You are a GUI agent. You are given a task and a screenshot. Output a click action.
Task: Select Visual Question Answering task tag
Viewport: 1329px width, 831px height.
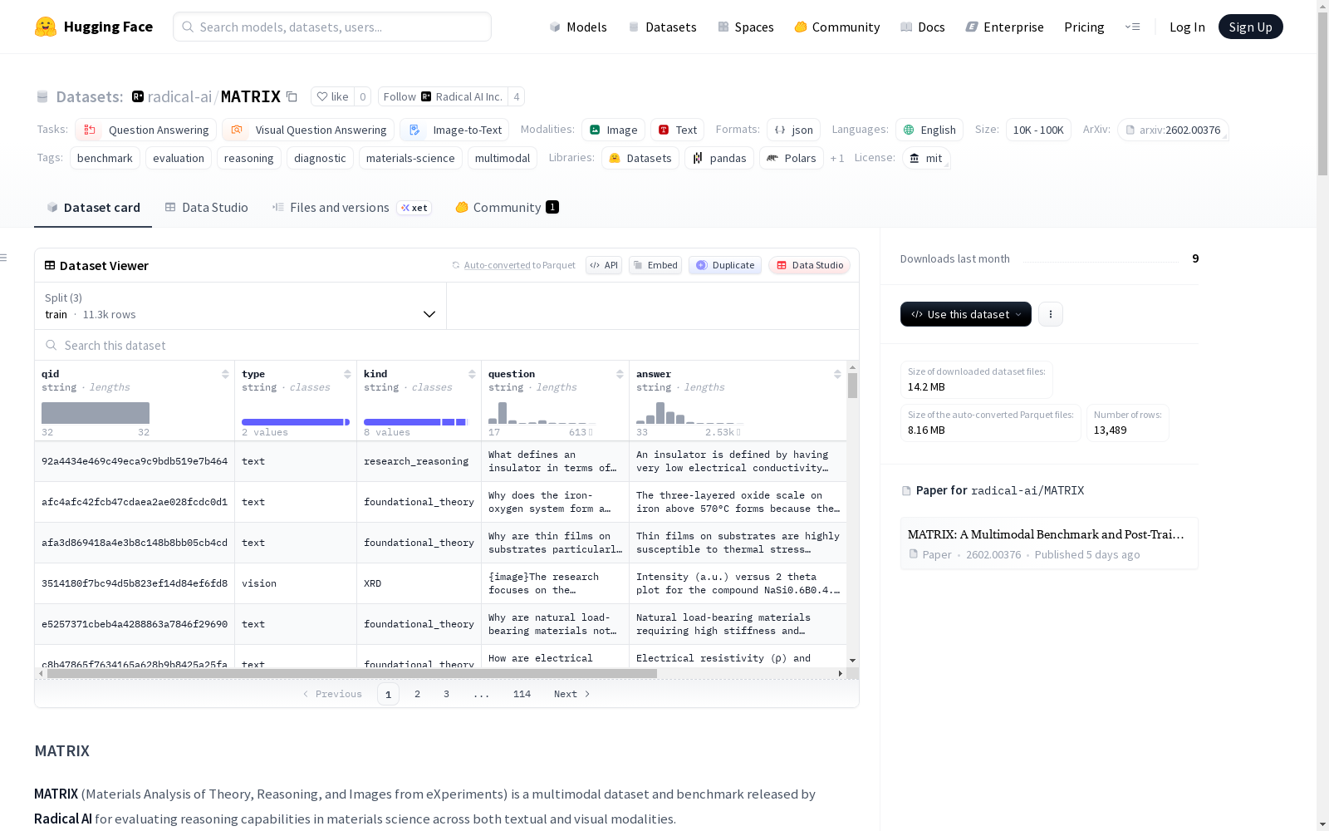tap(308, 130)
